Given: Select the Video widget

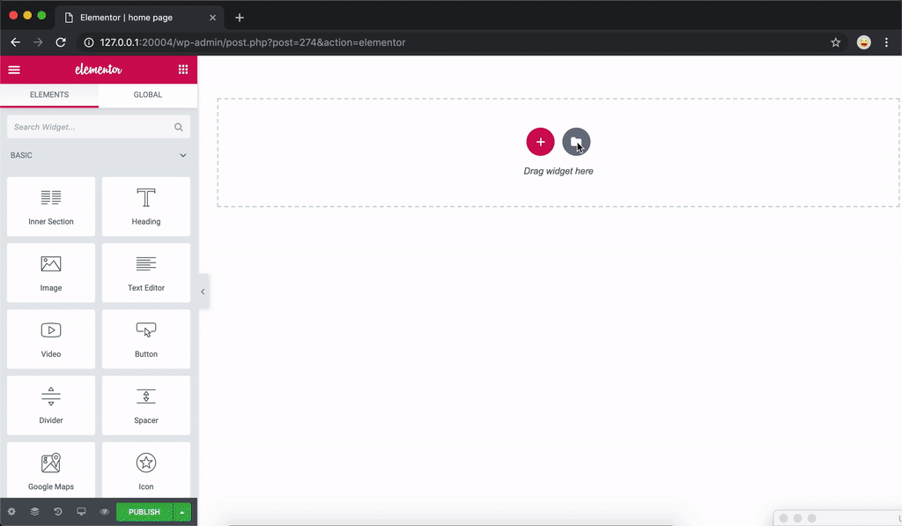Looking at the screenshot, I should click(x=51, y=339).
